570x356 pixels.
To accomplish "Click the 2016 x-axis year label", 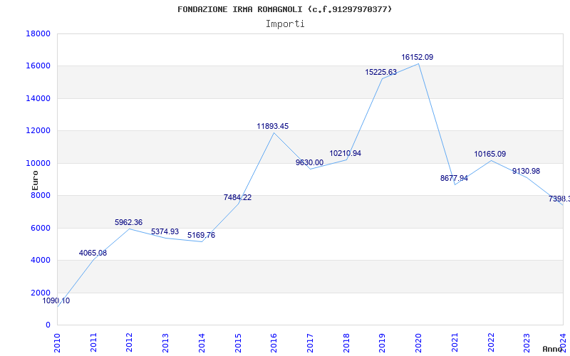I will tap(274, 342).
